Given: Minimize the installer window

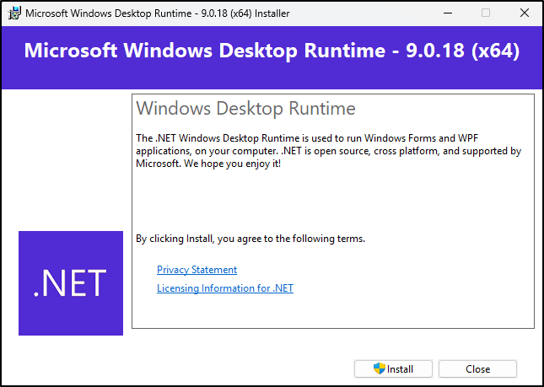Looking at the screenshot, I should (x=448, y=13).
